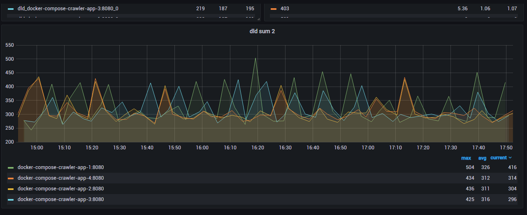Image resolution: width=527 pixels, height=215 pixels.
Task: Sort legend by the 'avg' column header
Action: point(482,158)
